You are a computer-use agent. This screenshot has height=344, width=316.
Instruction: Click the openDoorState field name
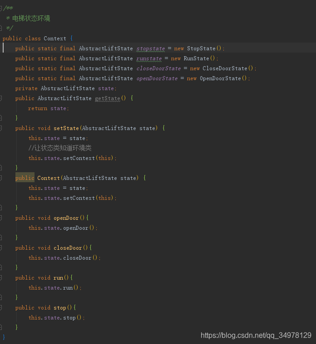(x=157, y=78)
